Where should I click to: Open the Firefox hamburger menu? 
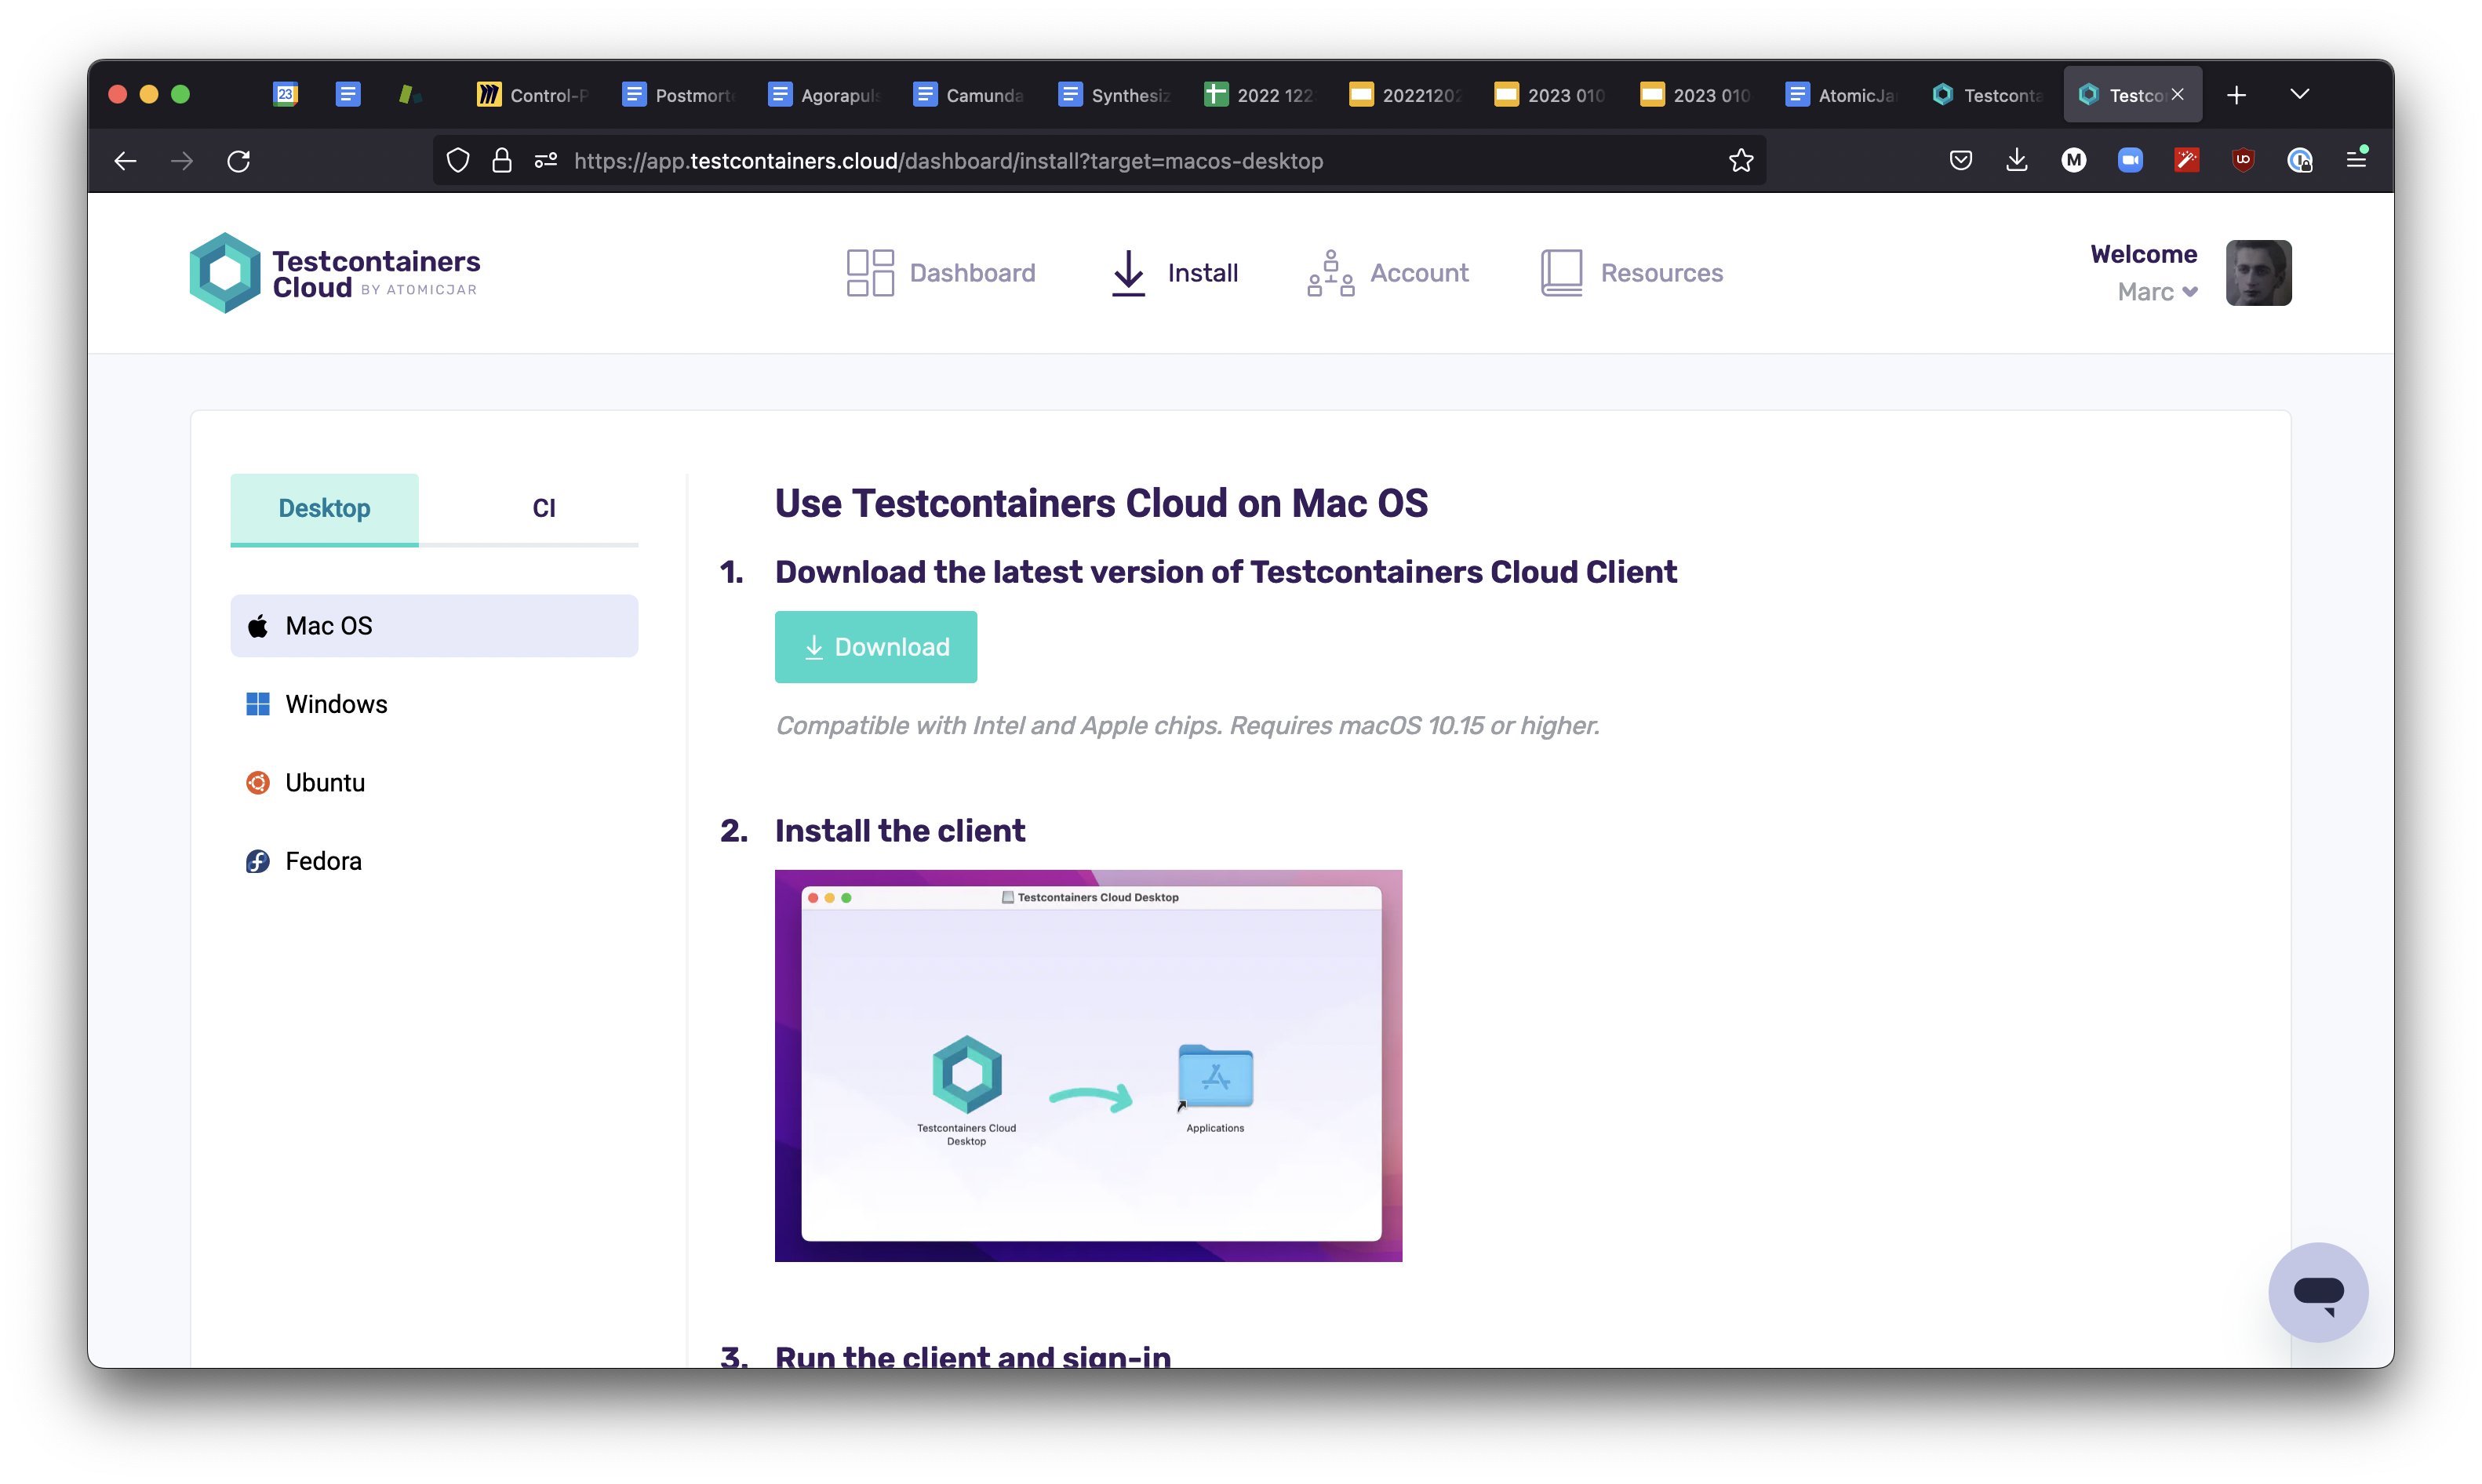(2357, 159)
